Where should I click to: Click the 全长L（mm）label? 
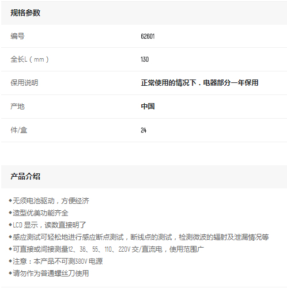[x=29, y=59]
